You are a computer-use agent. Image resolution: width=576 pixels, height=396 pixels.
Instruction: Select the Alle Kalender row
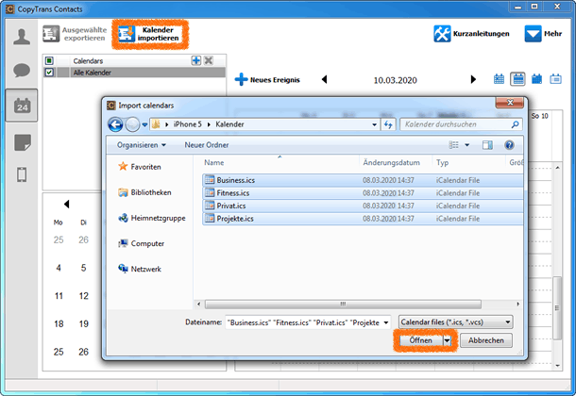pos(134,73)
